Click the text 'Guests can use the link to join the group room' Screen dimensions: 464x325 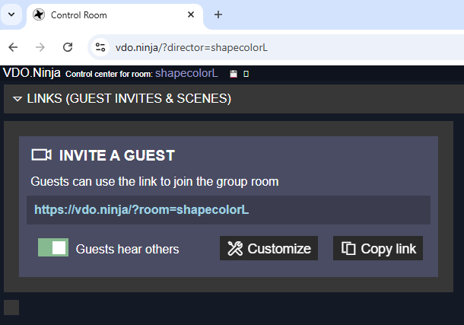pos(154,181)
